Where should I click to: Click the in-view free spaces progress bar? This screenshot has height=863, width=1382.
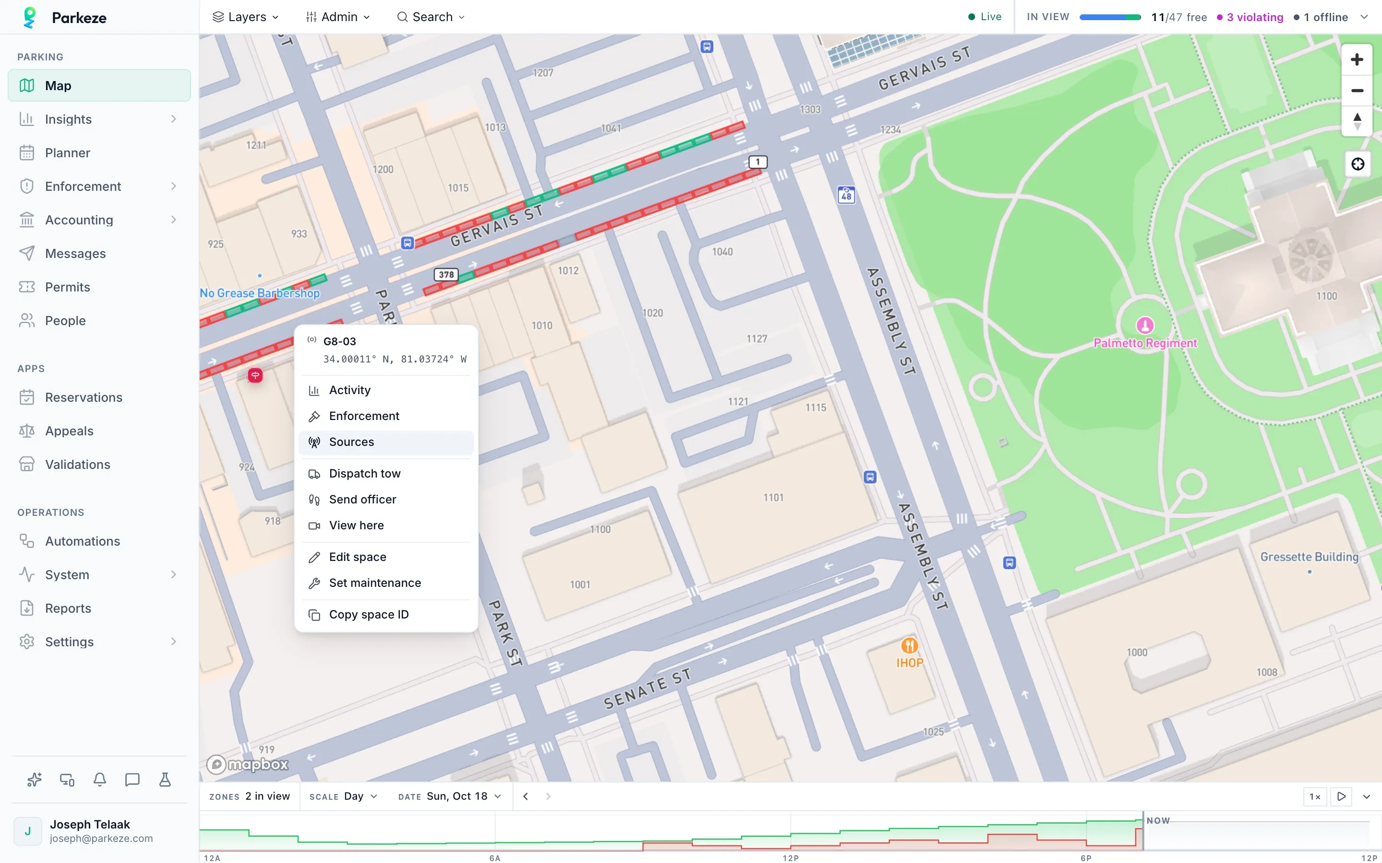[1109, 17]
